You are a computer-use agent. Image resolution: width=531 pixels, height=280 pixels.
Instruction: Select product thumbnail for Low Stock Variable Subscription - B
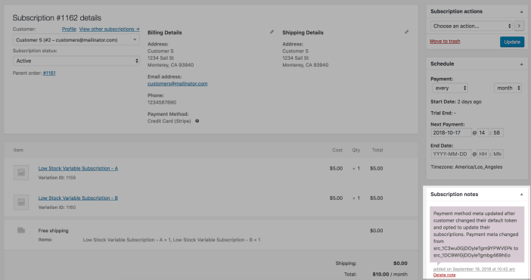(21, 202)
